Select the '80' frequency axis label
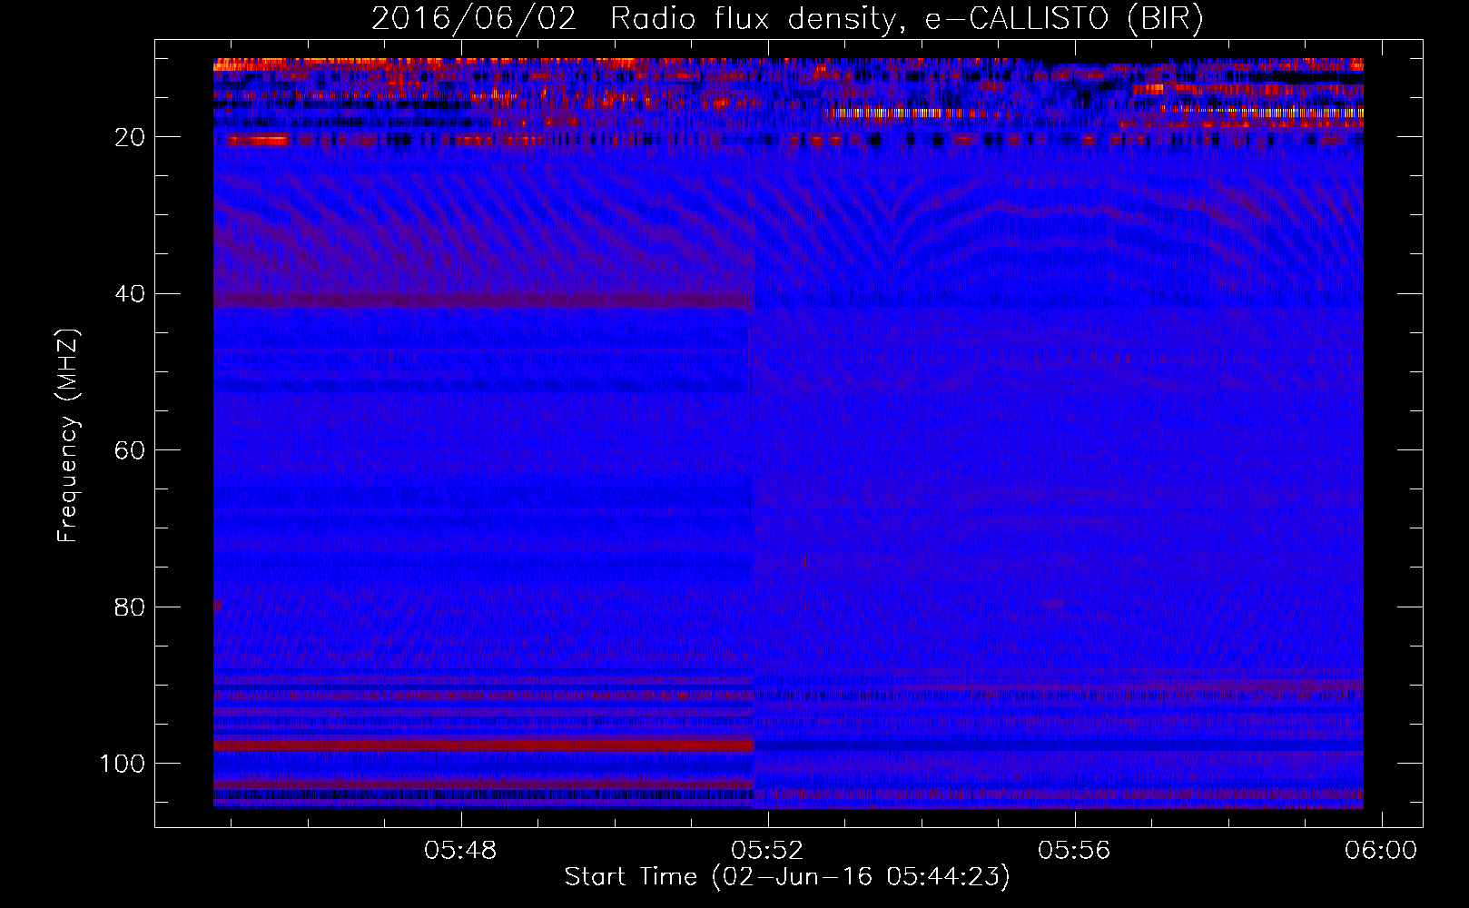 (130, 607)
